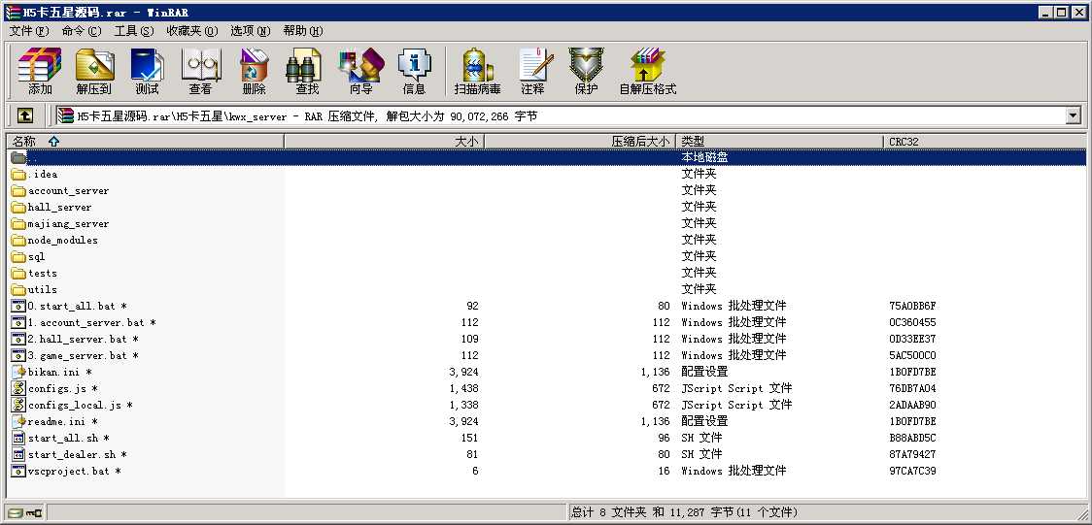
Task: Open the 帮助(H) menu
Action: point(303,31)
